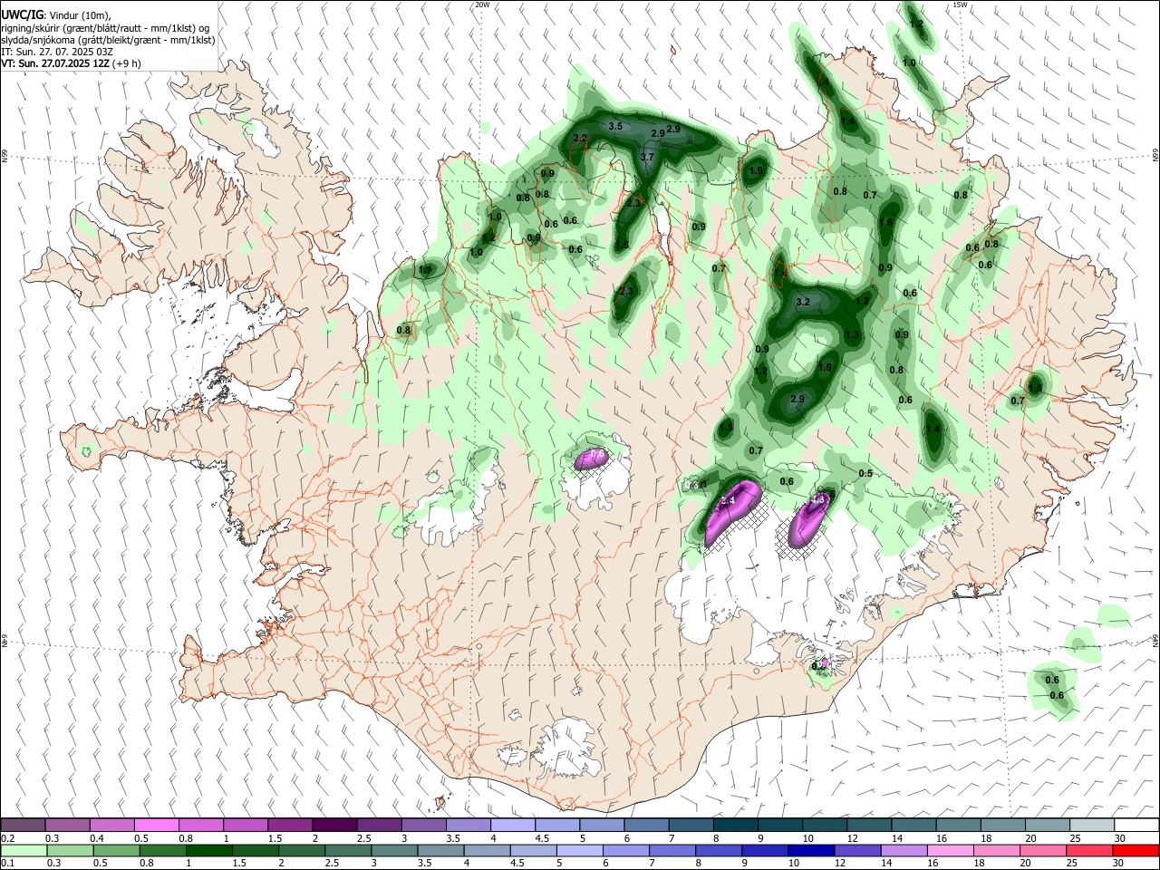Select the 'rigning/skúrir (grænt/blátt/rautt' legend line
Image resolution: width=1160 pixels, height=870 pixels.
pyautogui.click(x=105, y=28)
